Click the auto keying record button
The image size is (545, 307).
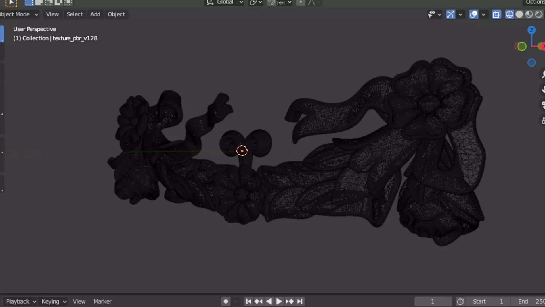pyautogui.click(x=226, y=301)
